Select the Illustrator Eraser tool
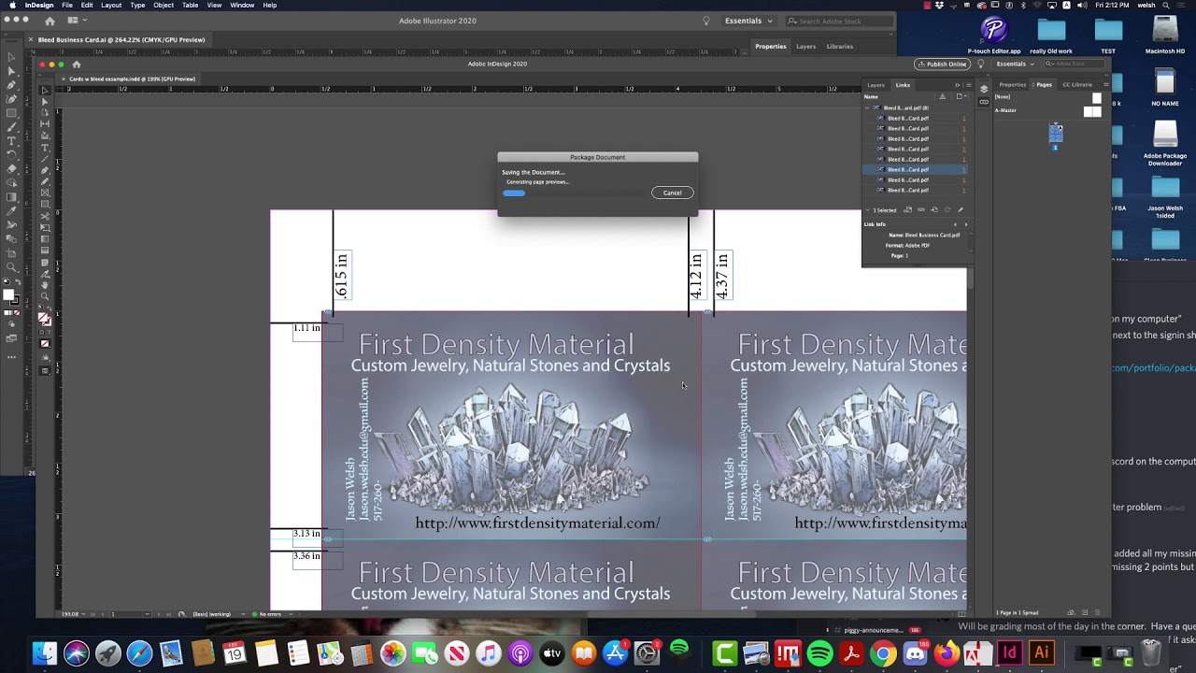The image size is (1196, 673). [11, 169]
